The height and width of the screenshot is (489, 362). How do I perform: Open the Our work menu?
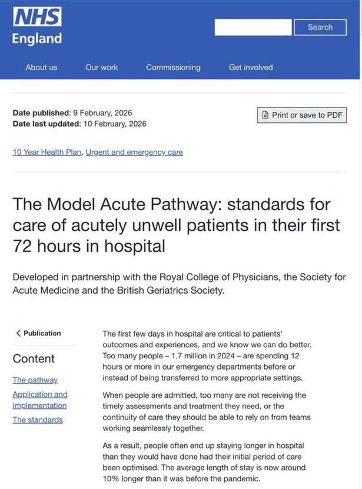pos(102,67)
